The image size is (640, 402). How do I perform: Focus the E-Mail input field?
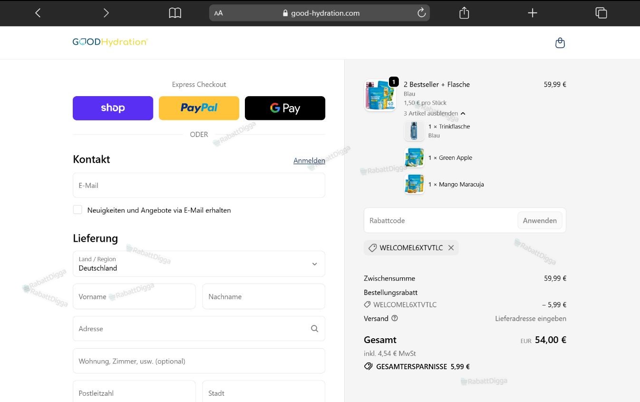coord(199,186)
